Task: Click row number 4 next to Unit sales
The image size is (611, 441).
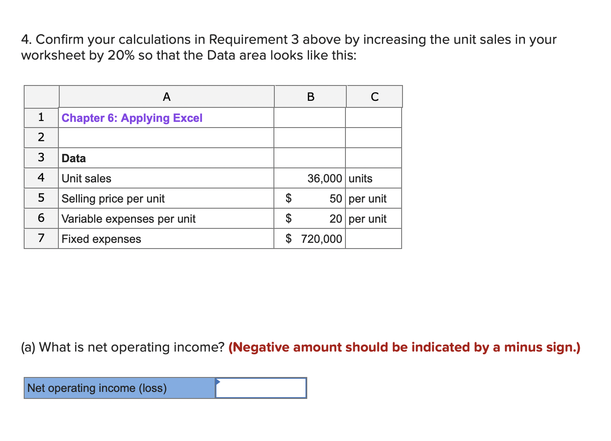Action: click(41, 178)
